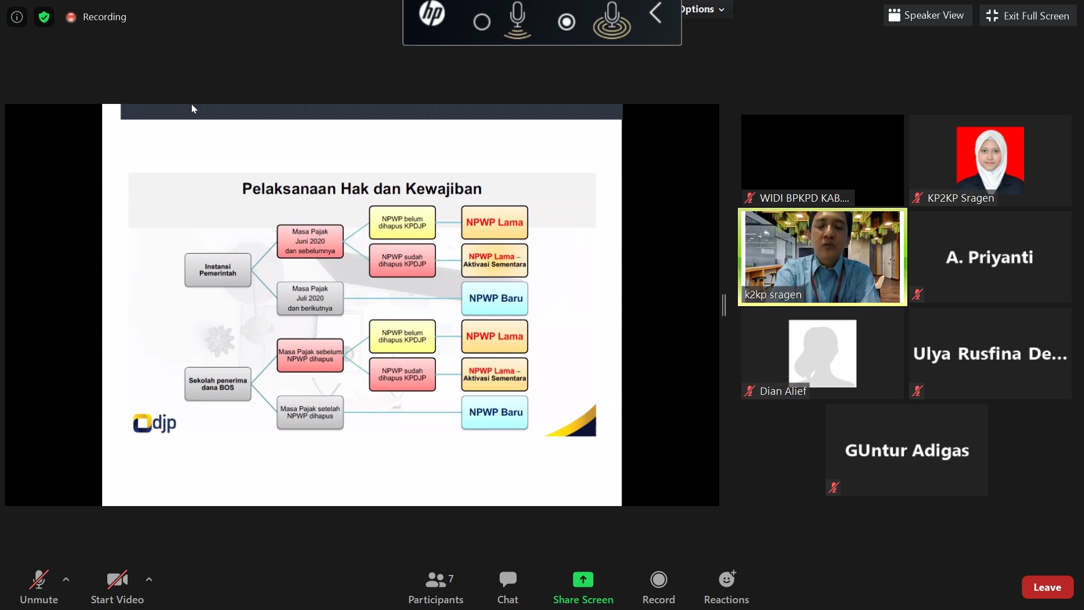Select the unselected HP microphone mode radio button
This screenshot has height=610, width=1084.
482,23
